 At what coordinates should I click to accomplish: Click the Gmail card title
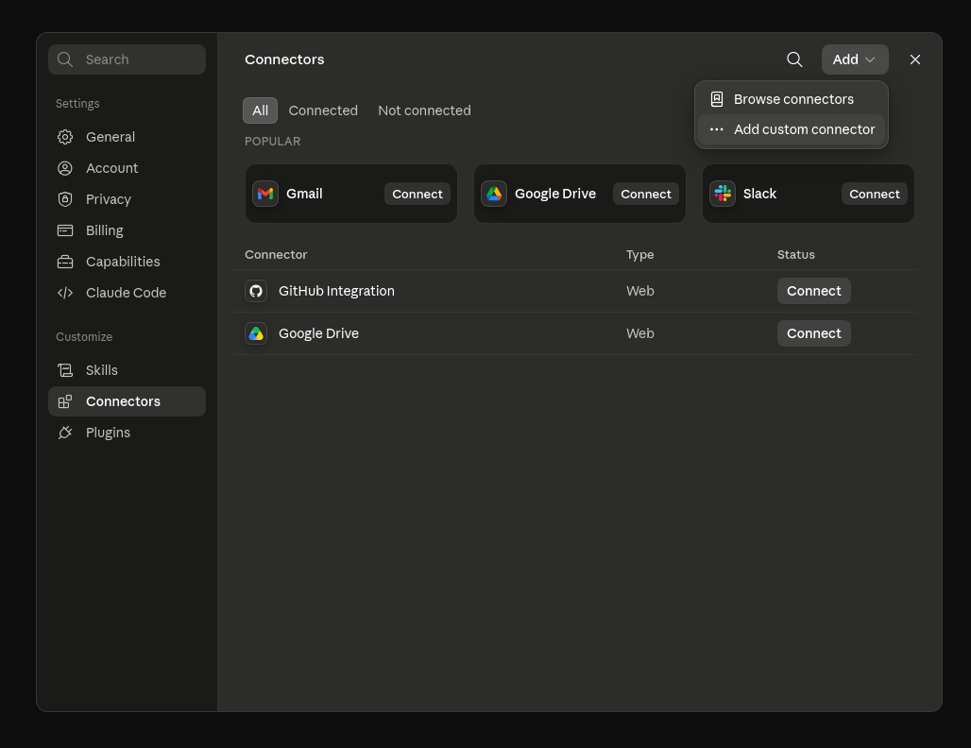coord(304,194)
